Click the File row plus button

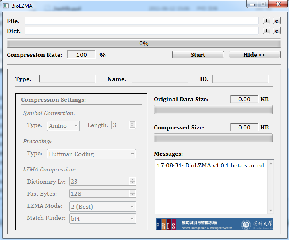click(x=266, y=21)
